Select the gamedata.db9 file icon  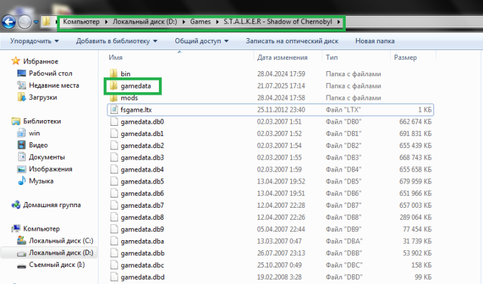114,229
